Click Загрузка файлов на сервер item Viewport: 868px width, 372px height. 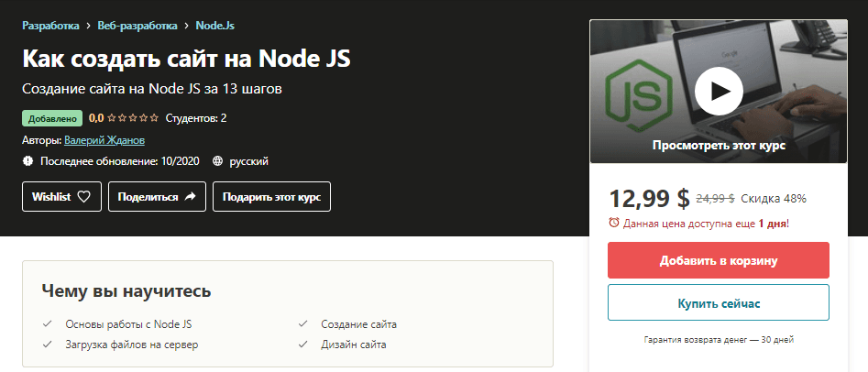pyautogui.click(x=132, y=345)
